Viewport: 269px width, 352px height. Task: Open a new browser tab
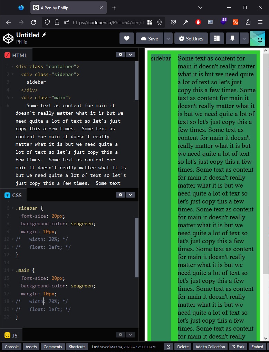click(114, 8)
